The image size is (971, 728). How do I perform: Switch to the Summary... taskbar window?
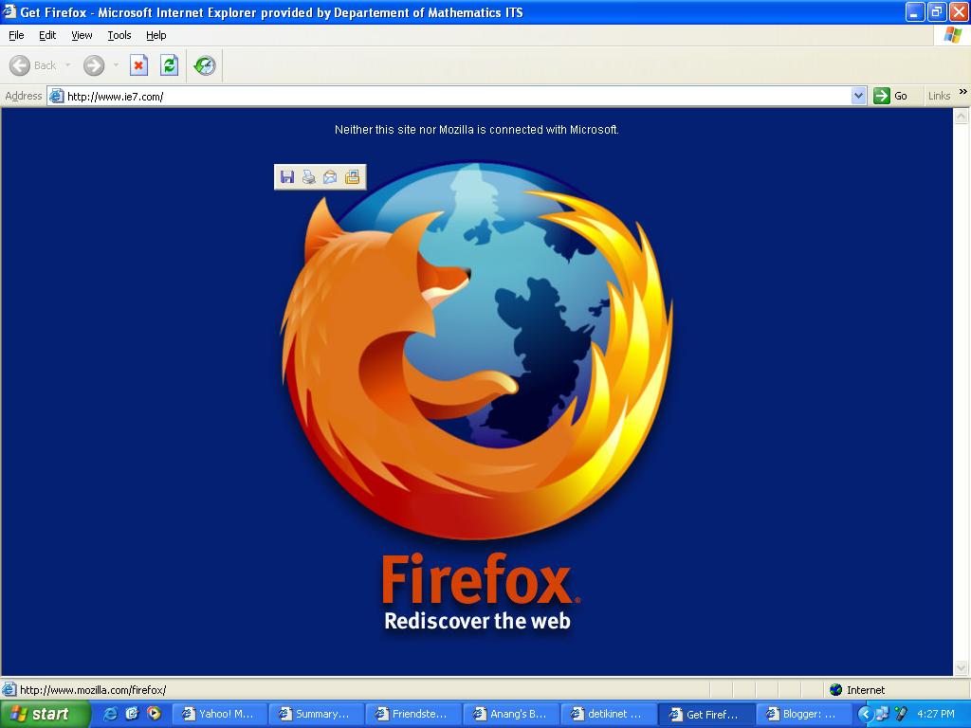tap(317, 715)
